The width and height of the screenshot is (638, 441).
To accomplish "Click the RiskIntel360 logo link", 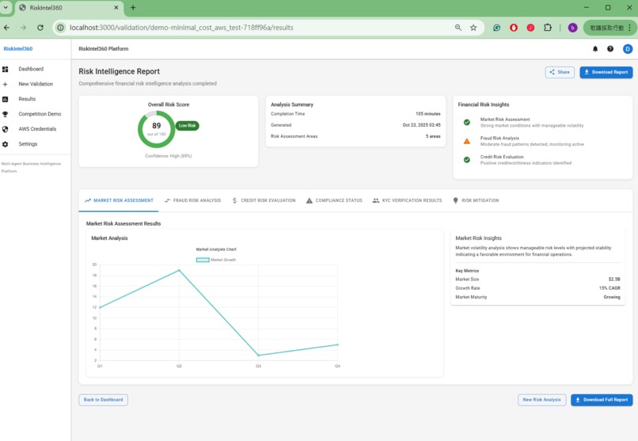I will click(x=18, y=49).
